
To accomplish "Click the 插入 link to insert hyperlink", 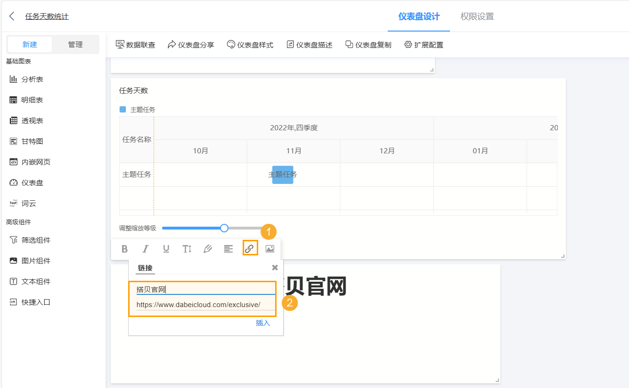I will pos(262,323).
